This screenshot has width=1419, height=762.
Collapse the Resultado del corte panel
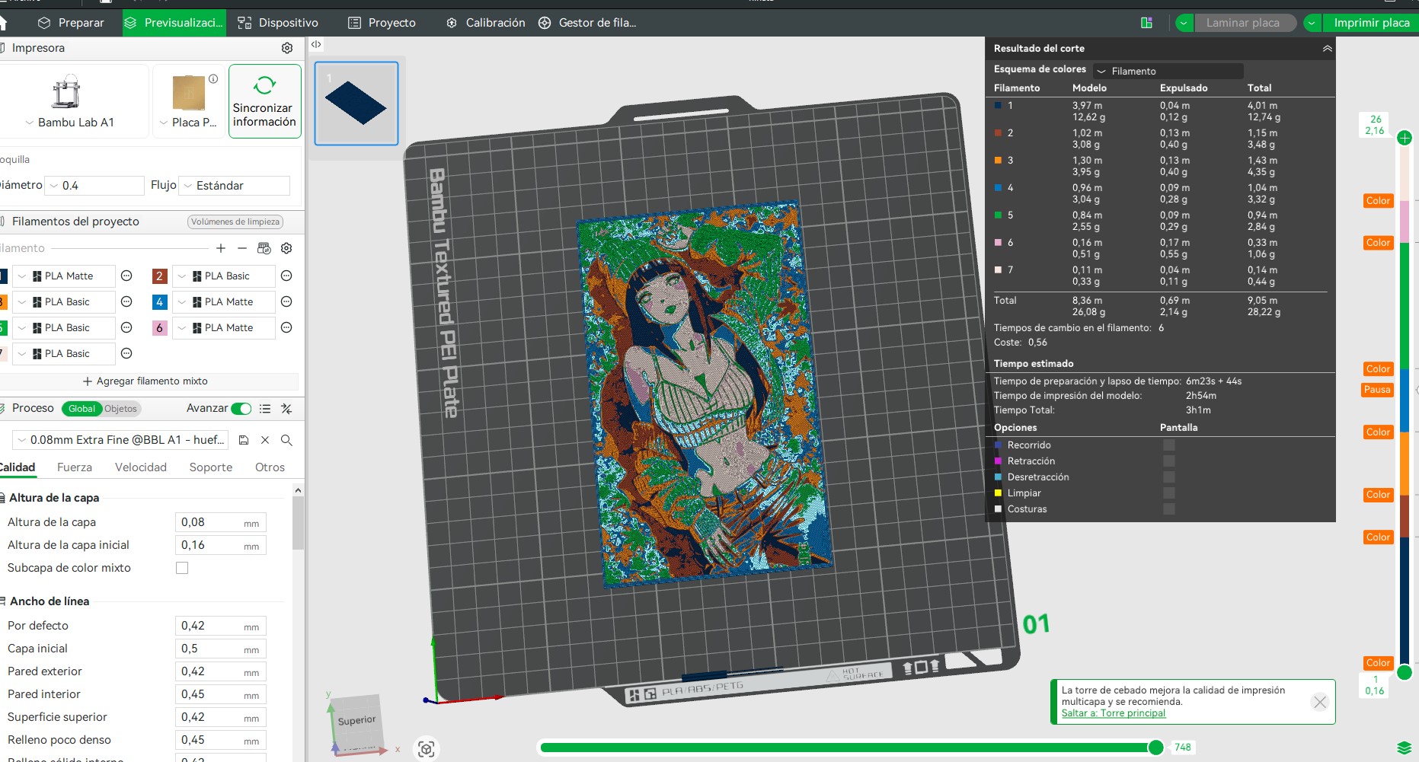[1328, 48]
